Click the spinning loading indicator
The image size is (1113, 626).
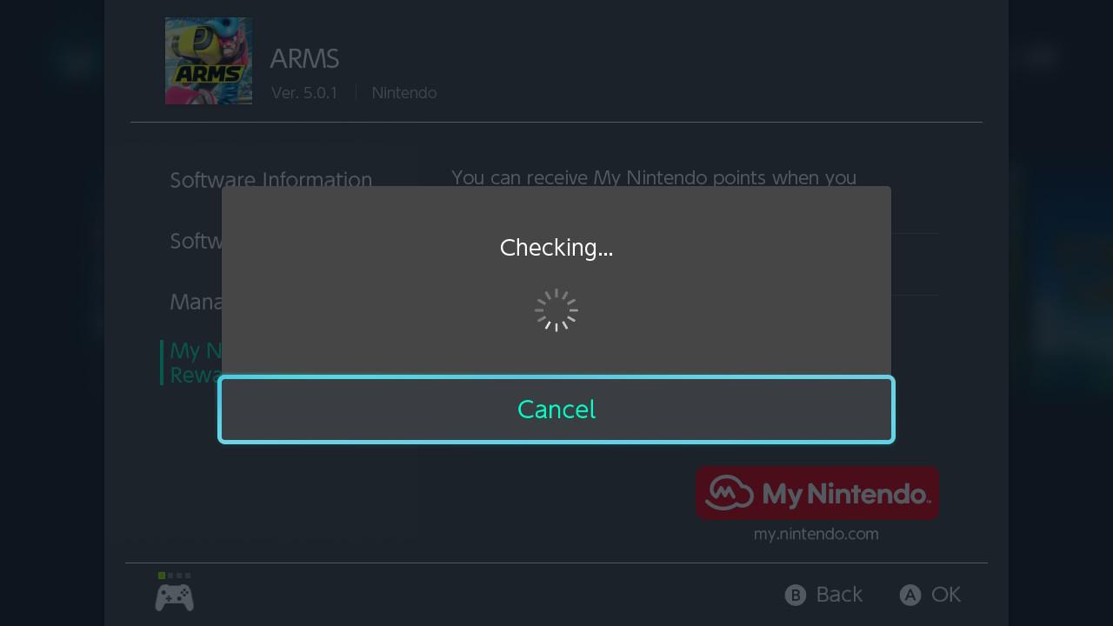click(x=556, y=310)
